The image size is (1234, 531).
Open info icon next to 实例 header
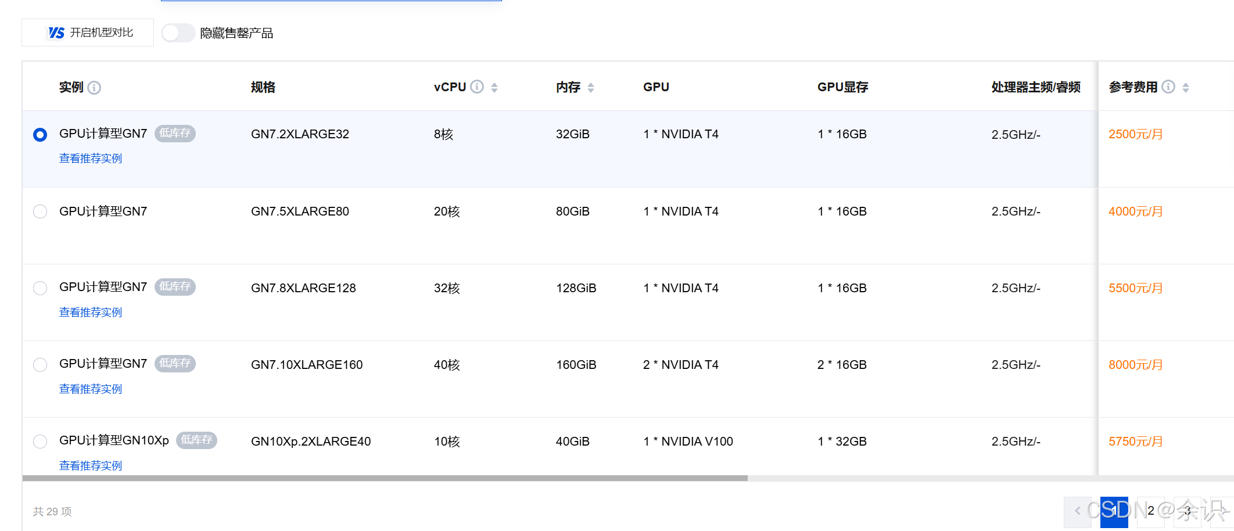tap(94, 88)
